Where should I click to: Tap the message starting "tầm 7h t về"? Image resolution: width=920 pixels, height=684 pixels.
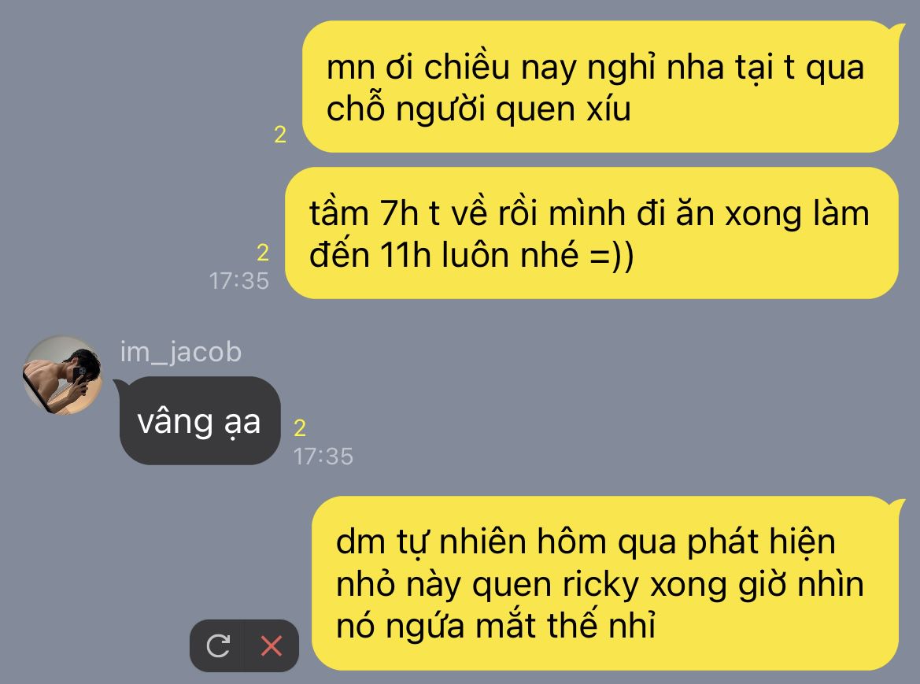click(592, 233)
